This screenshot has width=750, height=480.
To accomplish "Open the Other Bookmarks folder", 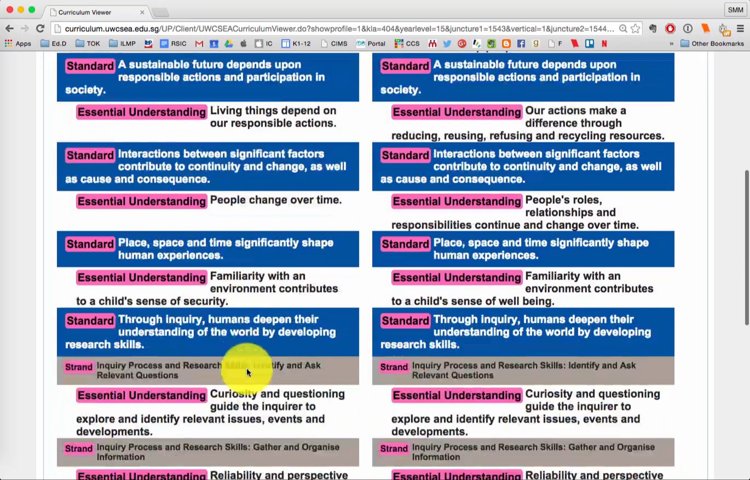I will click(x=712, y=44).
